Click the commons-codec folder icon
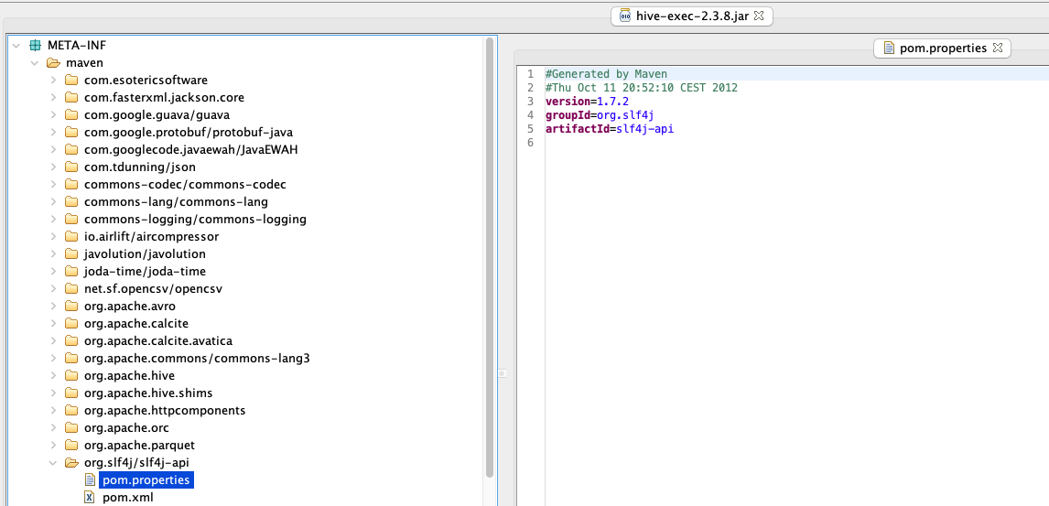The image size is (1049, 506). coord(71,185)
